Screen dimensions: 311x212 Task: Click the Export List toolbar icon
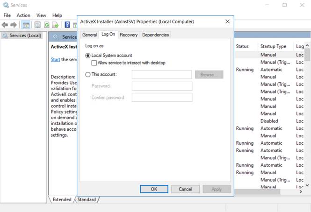tap(56, 25)
